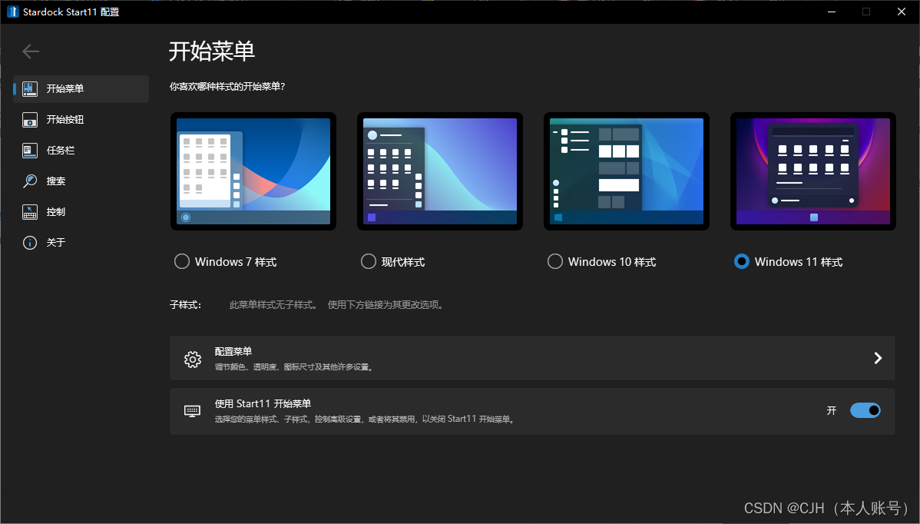The width and height of the screenshot is (920, 524).
Task: Select the Windows 10 样式 option
Action: tap(554, 261)
